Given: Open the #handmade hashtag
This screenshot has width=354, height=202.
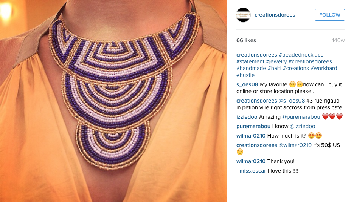Looking at the screenshot, I should coord(251,68).
